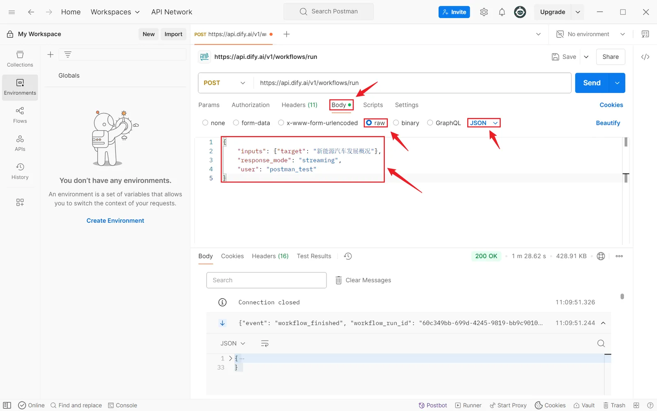The image size is (657, 411).
Task: Click the Cookies link near Settings
Action: click(x=611, y=105)
